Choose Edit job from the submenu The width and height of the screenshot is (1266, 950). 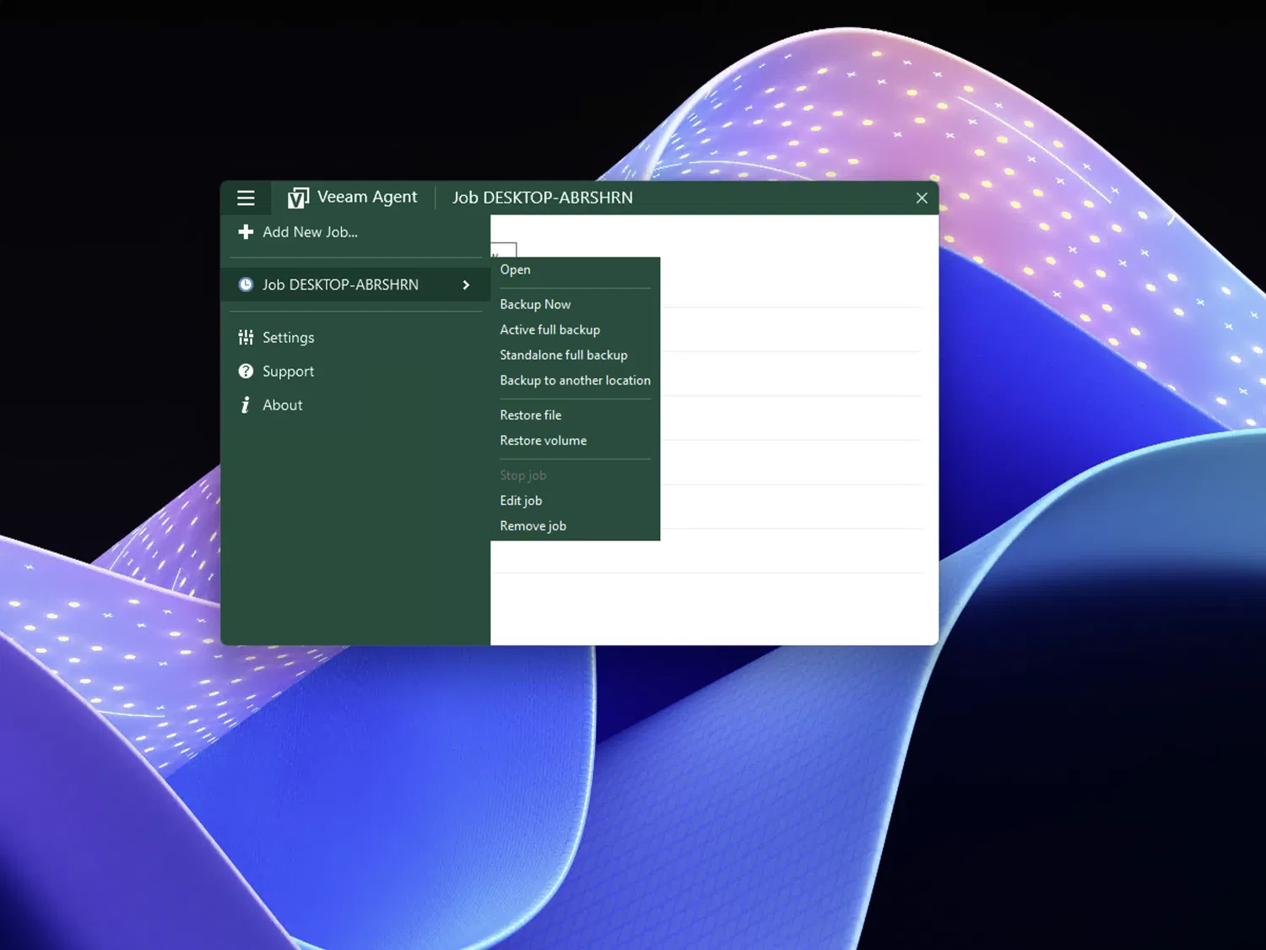521,500
